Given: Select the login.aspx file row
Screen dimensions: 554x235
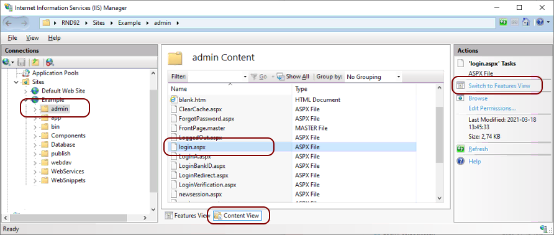Looking at the screenshot, I should pos(292,147).
